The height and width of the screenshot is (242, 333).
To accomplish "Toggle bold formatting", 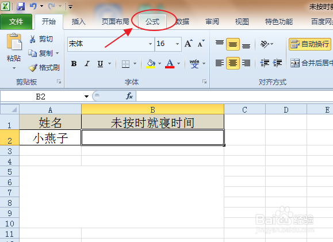I will (74, 63).
